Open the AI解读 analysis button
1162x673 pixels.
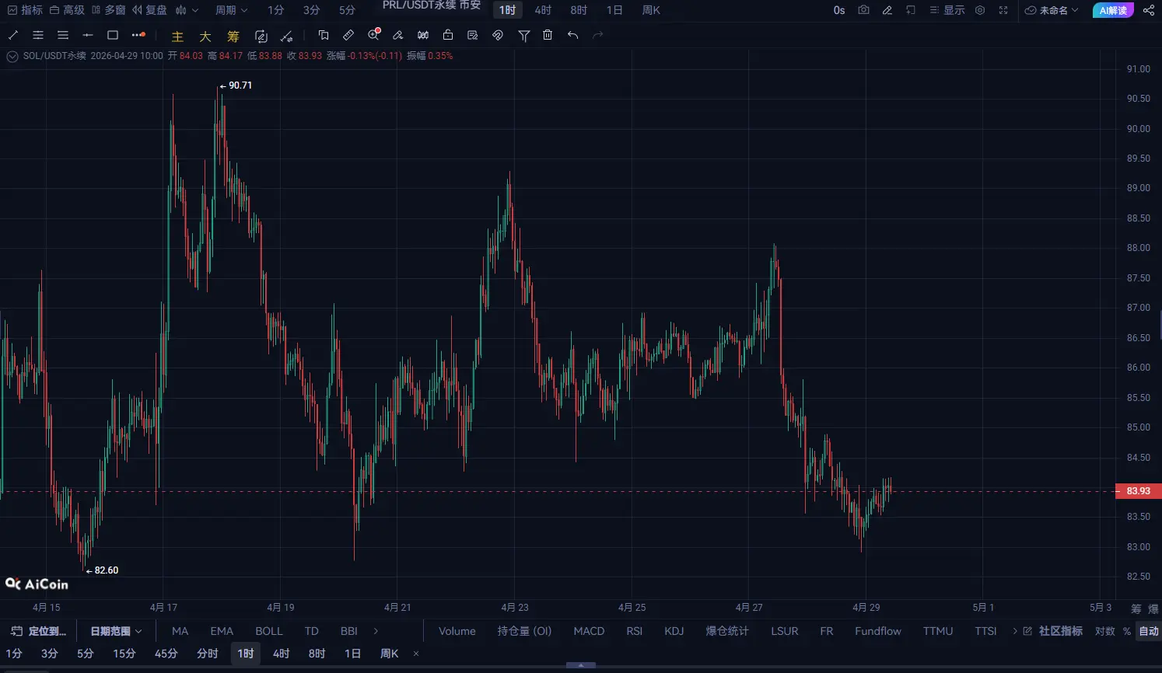(1114, 10)
